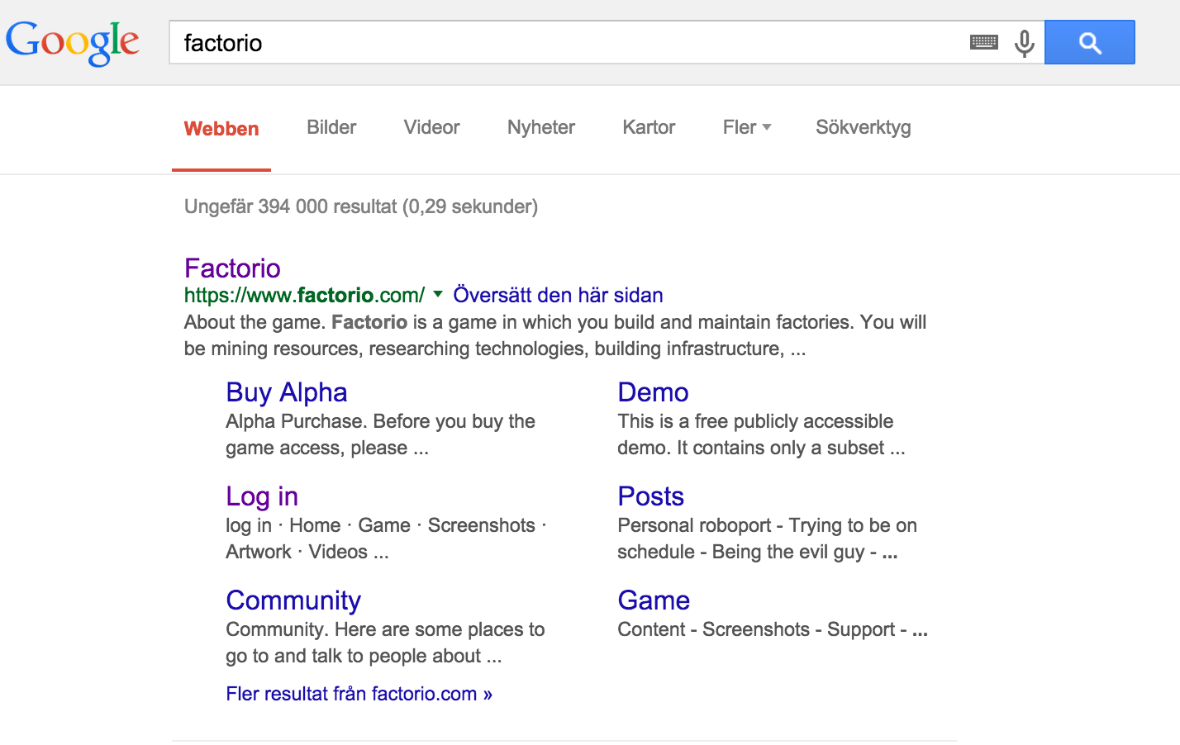Image resolution: width=1180 pixels, height=745 pixels.
Task: Open the Kartor tab
Action: 649,127
